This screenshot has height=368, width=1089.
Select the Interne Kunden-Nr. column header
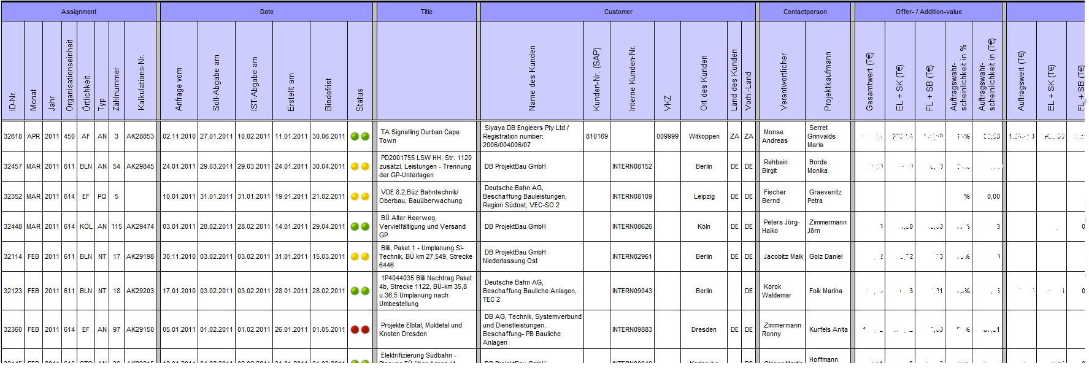coord(632,71)
